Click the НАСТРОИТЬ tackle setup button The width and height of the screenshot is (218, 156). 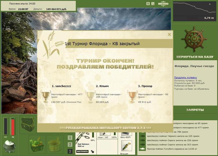click(x=82, y=151)
